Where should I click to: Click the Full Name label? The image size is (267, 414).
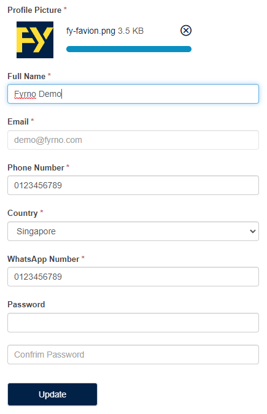coord(26,76)
